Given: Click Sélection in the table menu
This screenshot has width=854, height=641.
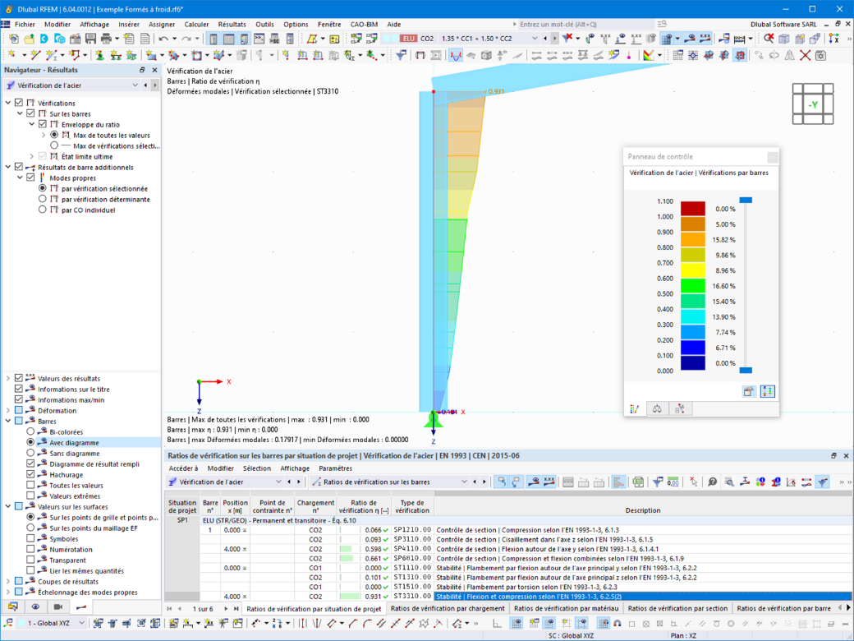Looking at the screenshot, I should (x=256, y=468).
